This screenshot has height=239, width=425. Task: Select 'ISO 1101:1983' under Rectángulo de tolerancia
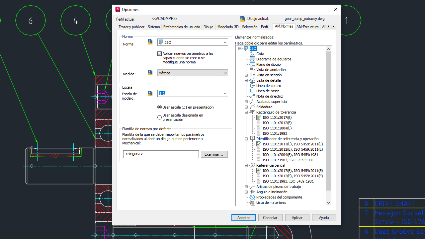(x=275, y=133)
